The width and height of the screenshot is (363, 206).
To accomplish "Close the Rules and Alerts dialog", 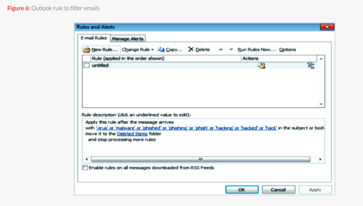I will 327,27.
